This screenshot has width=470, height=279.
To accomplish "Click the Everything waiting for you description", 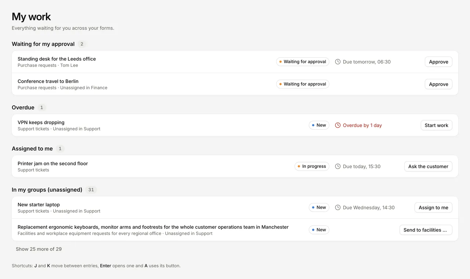I will [x=63, y=28].
